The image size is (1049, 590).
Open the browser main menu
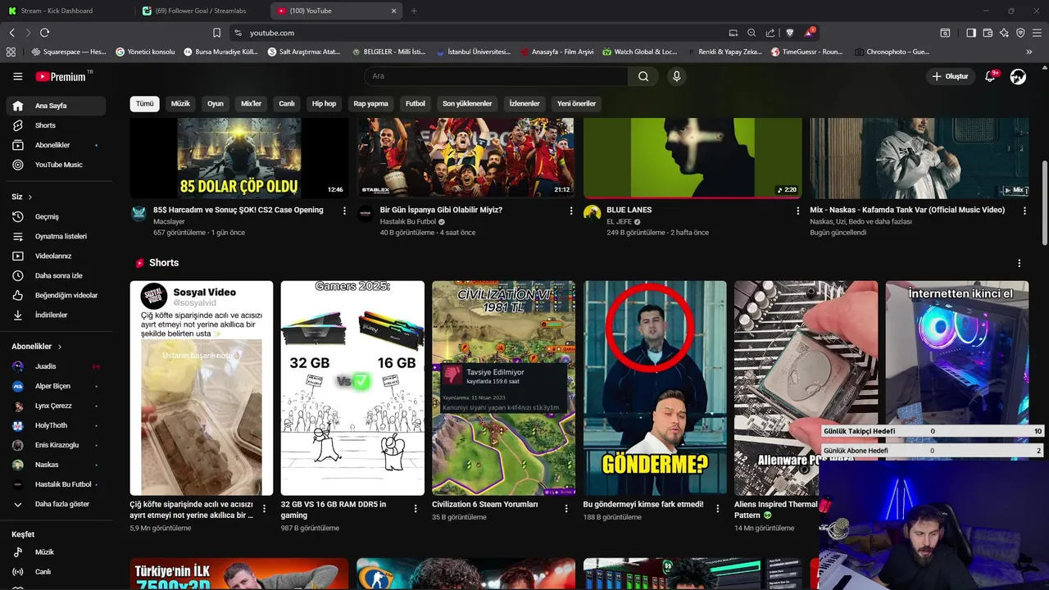(1038, 33)
